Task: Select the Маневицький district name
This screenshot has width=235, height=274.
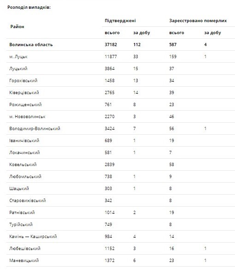Action: 24,261
